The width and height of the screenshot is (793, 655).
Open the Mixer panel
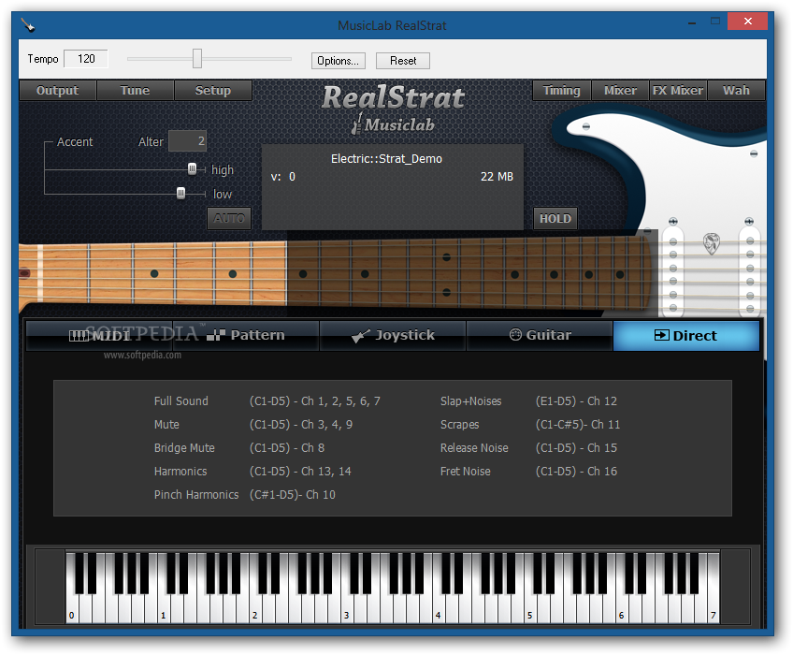pyautogui.click(x=620, y=91)
